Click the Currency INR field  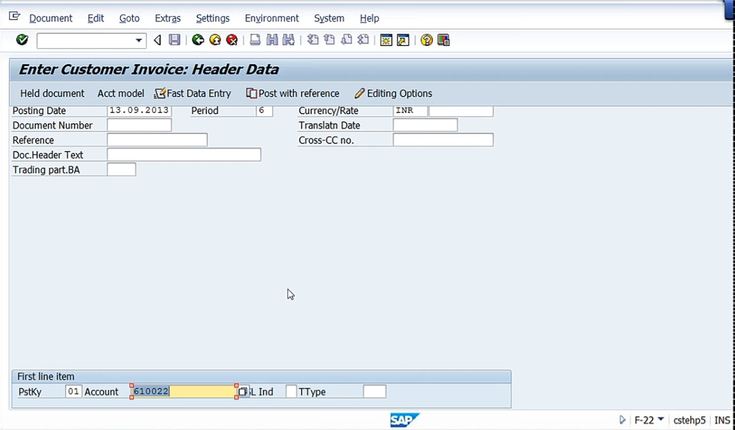(x=410, y=110)
